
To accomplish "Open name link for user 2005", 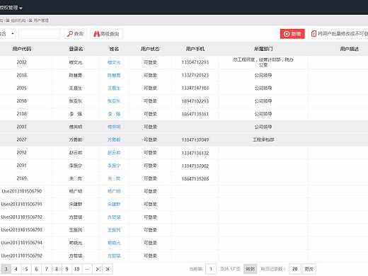I will pyautogui.click(x=114, y=88).
